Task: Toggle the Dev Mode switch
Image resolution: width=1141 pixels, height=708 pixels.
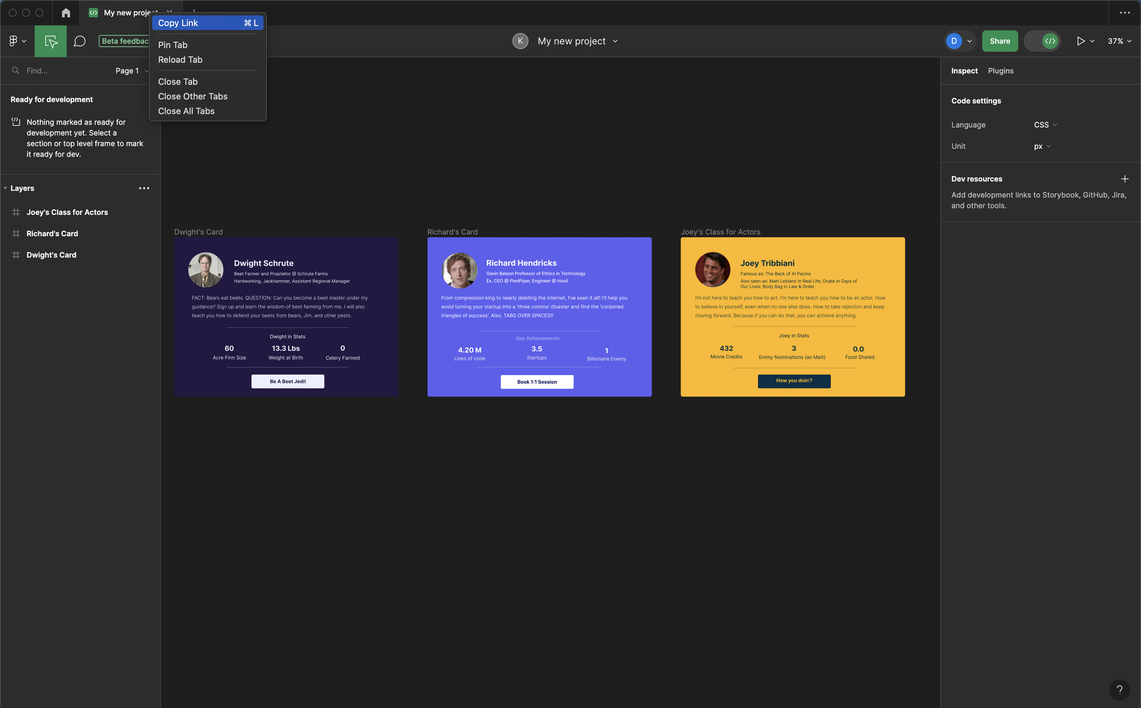Action: [x=1042, y=41]
